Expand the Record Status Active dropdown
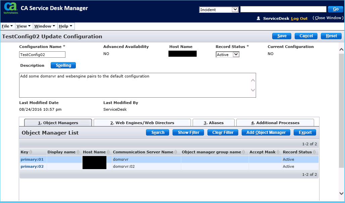This screenshot has width=345, height=203. 236,54
